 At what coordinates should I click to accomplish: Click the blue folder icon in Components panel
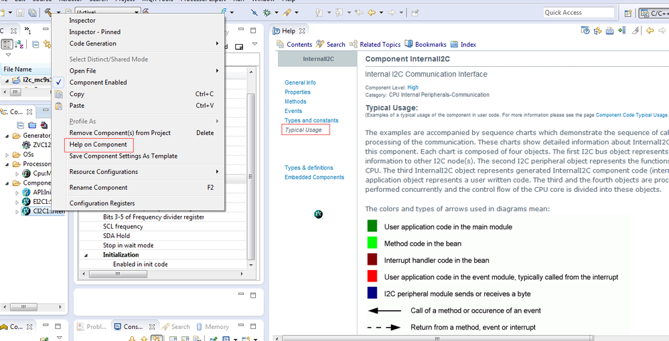pos(32,125)
